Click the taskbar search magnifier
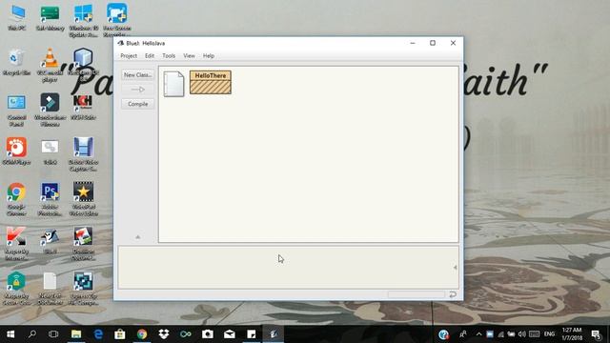The width and height of the screenshot is (610, 343). (32, 334)
